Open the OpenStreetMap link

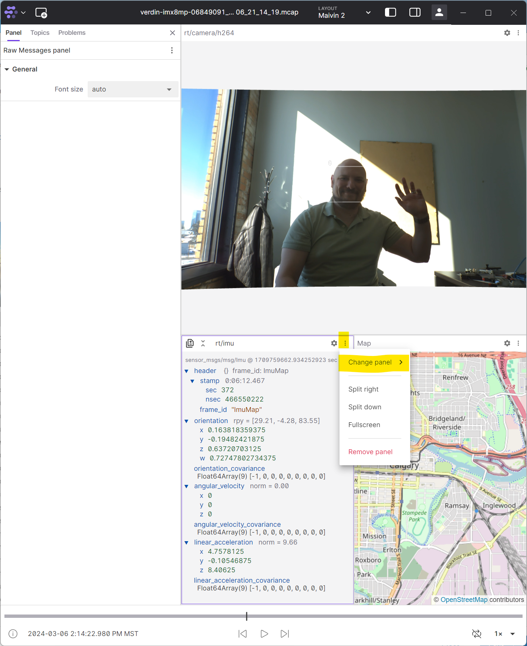pos(464,600)
